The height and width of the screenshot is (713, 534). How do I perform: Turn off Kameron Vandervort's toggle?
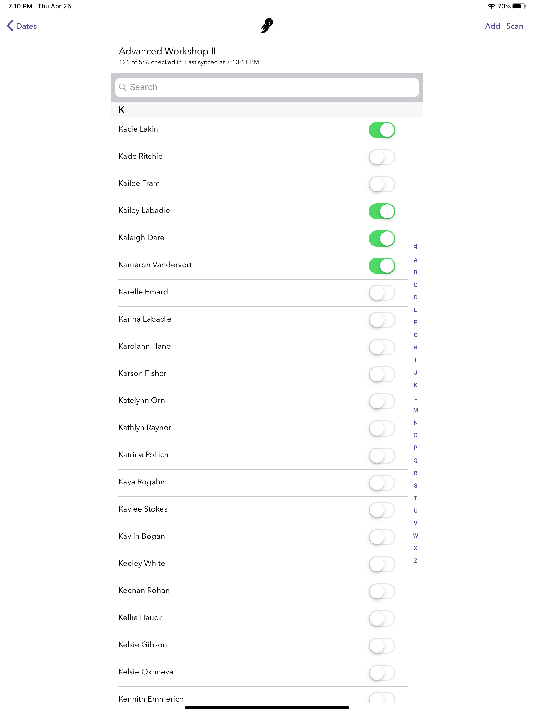pos(382,266)
